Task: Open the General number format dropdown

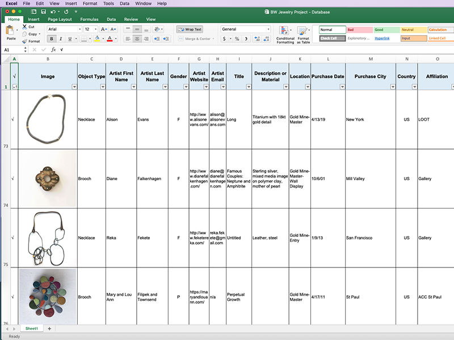Action: click(x=268, y=29)
